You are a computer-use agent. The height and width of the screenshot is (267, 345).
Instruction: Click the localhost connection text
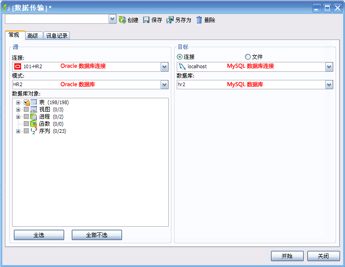197,66
